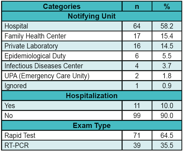Select the Epidemiological Duty cell

[x=35, y=56]
